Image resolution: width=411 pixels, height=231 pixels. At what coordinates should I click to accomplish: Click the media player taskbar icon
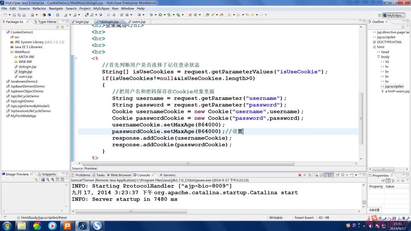[52, 226]
